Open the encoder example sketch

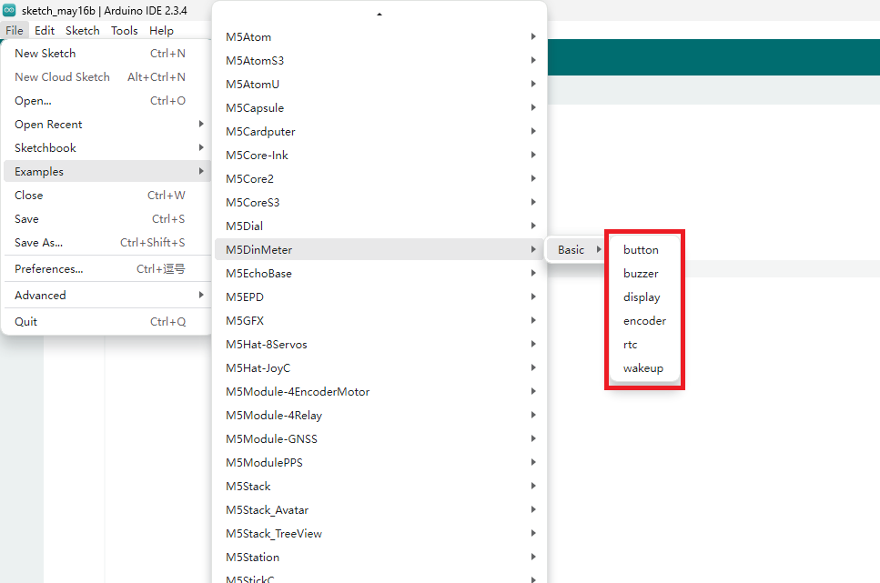[x=644, y=320]
